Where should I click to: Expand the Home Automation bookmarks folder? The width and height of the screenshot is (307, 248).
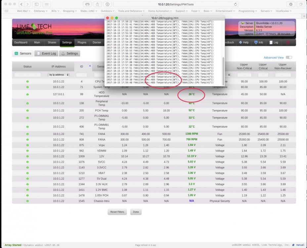tap(160, 11)
